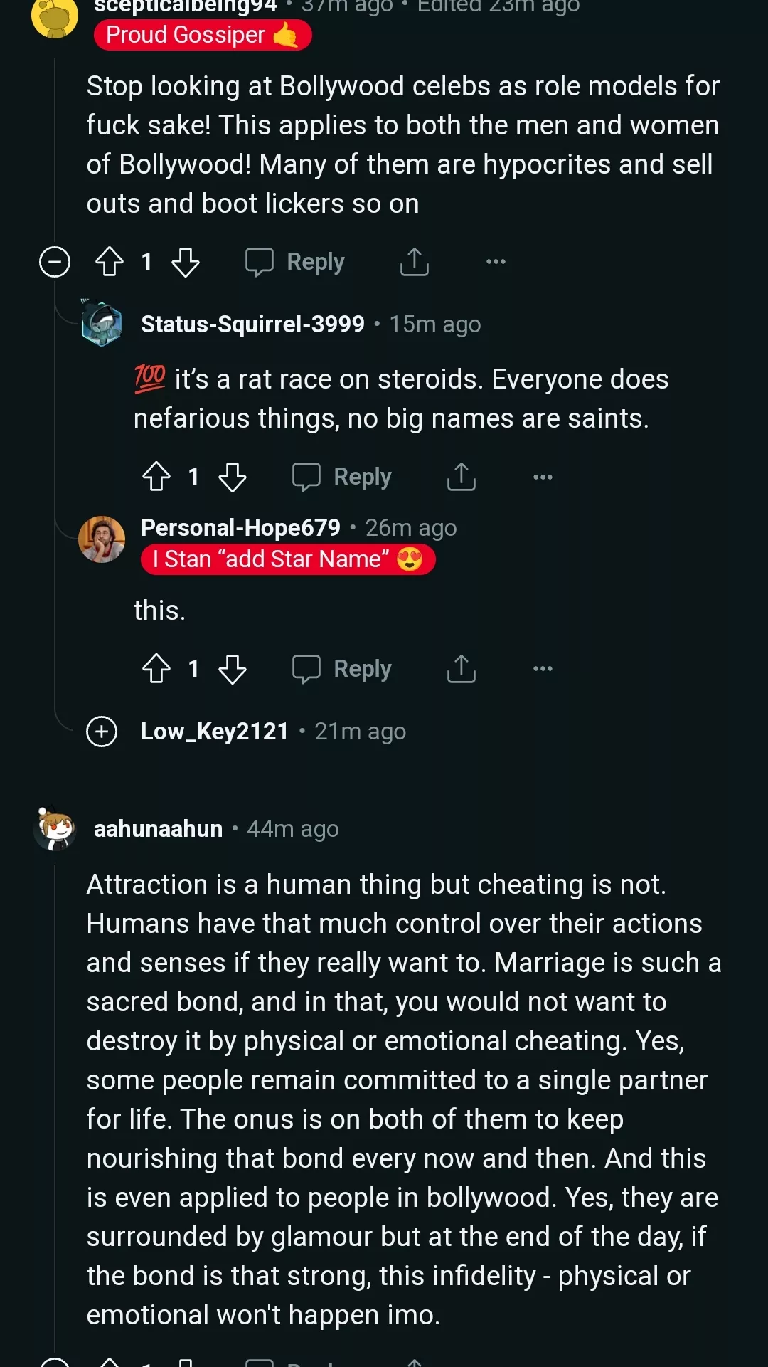Click the Proud Gossiper flair badge
Image resolution: width=768 pixels, height=1367 pixels.
pyautogui.click(x=203, y=34)
